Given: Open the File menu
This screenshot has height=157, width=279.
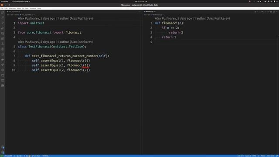Looking at the screenshot, I should click(x=2, y=8).
